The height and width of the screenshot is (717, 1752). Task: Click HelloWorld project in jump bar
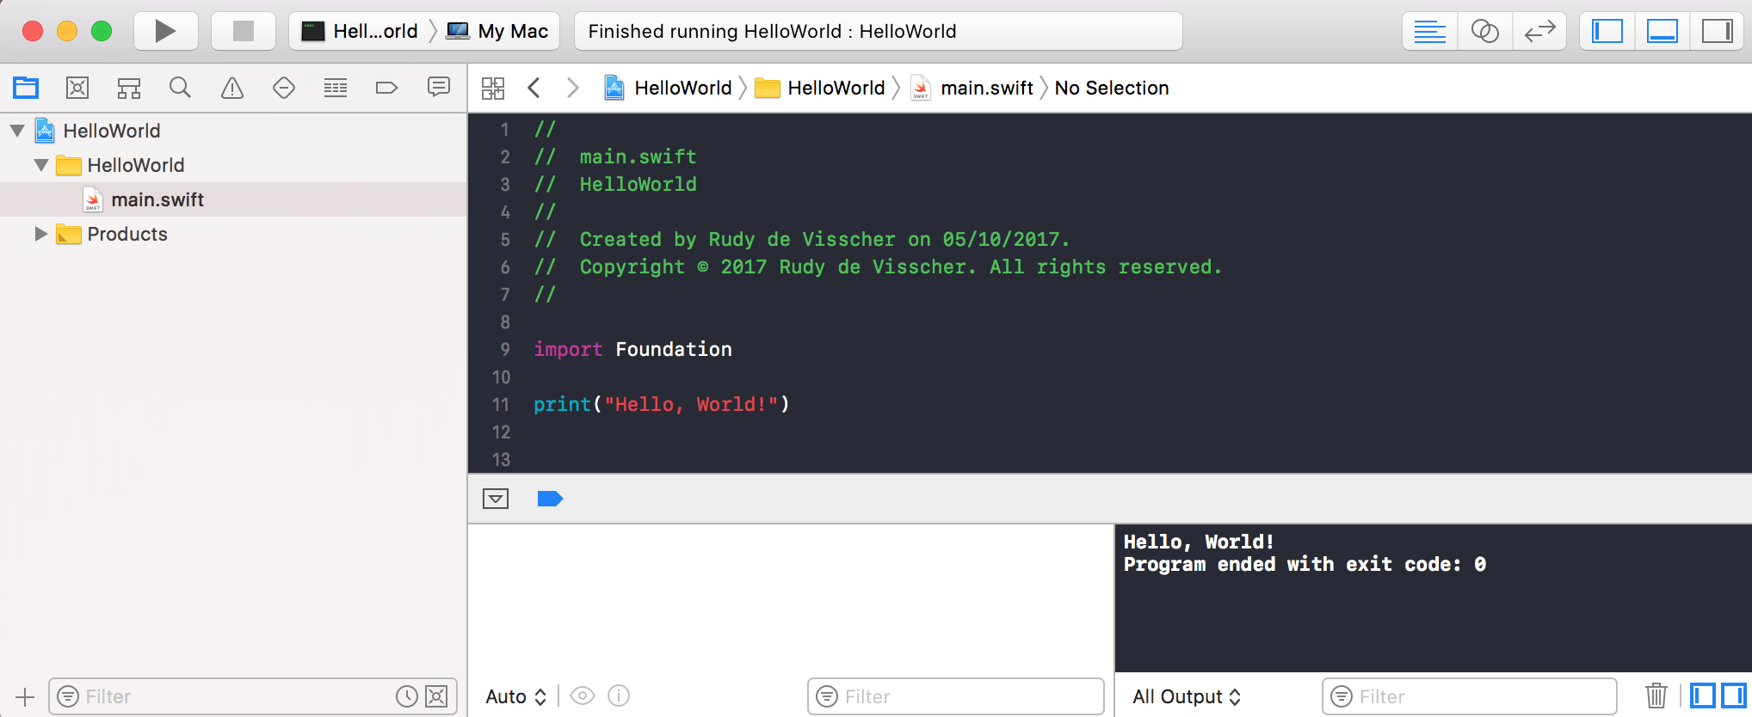coord(668,88)
